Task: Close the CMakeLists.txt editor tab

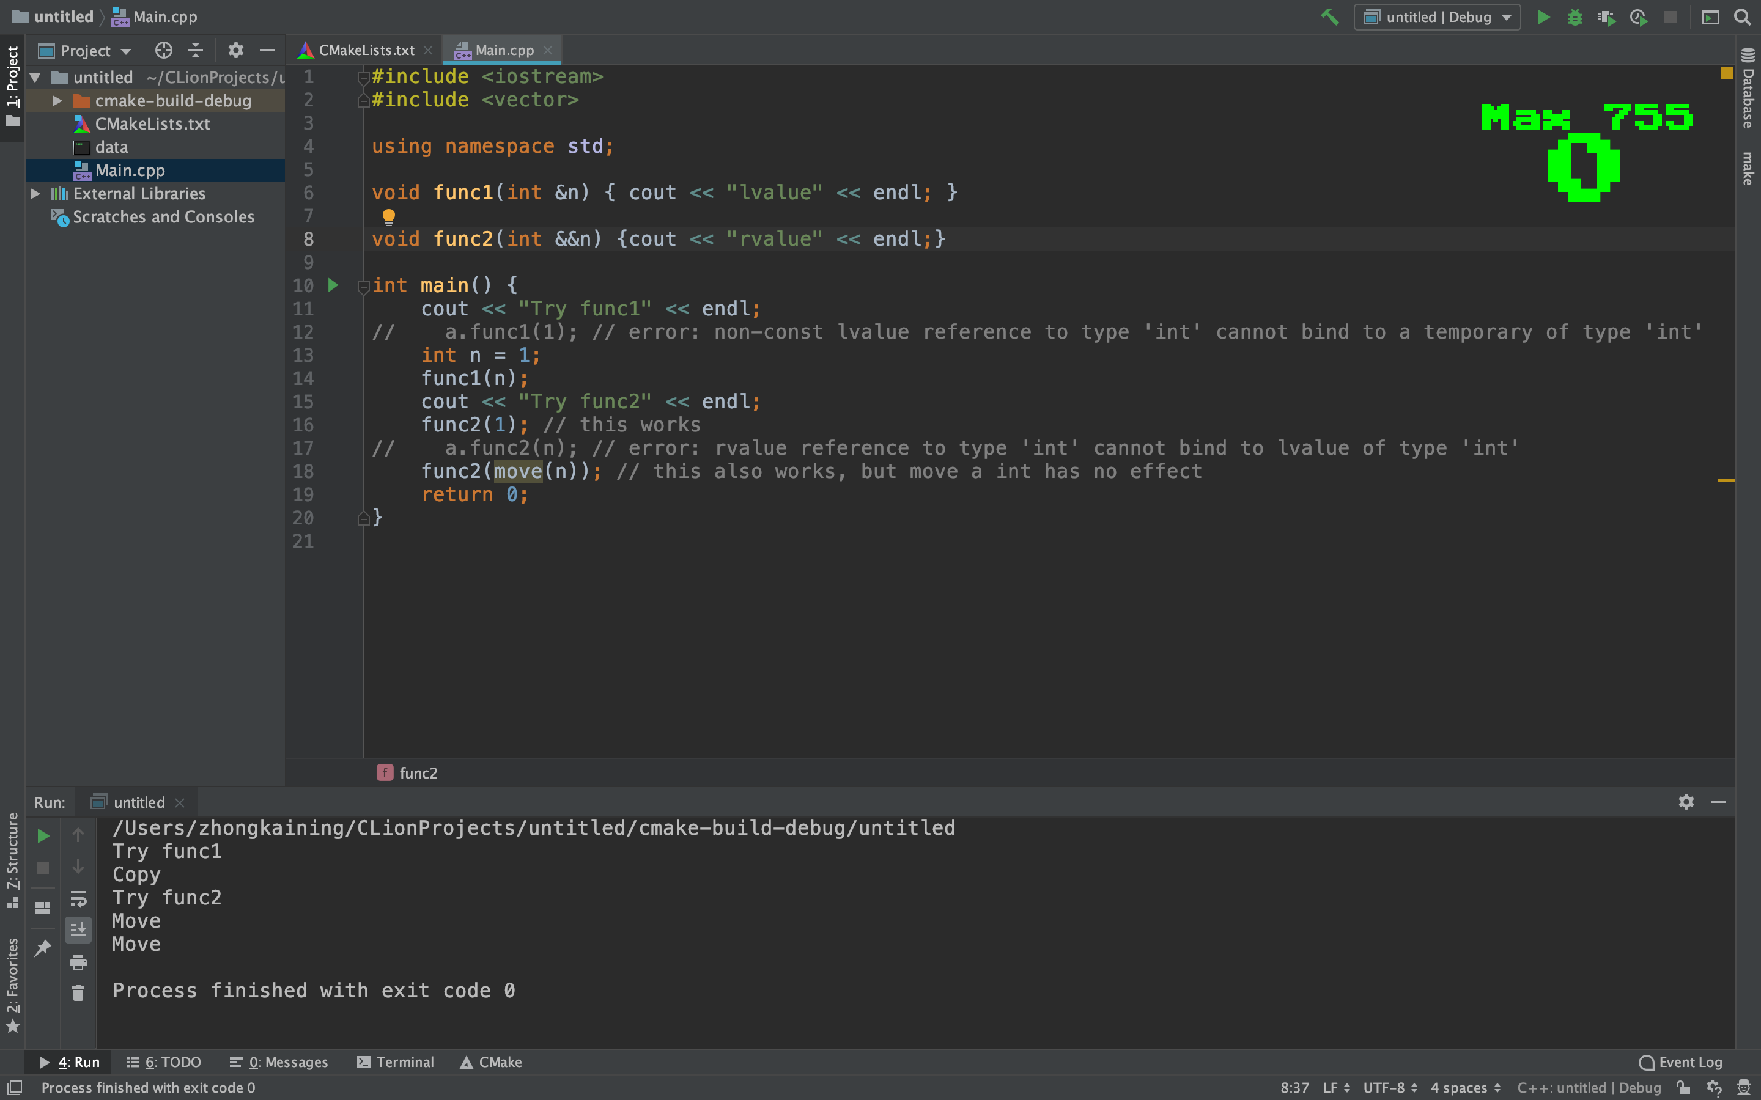Action: [428, 50]
